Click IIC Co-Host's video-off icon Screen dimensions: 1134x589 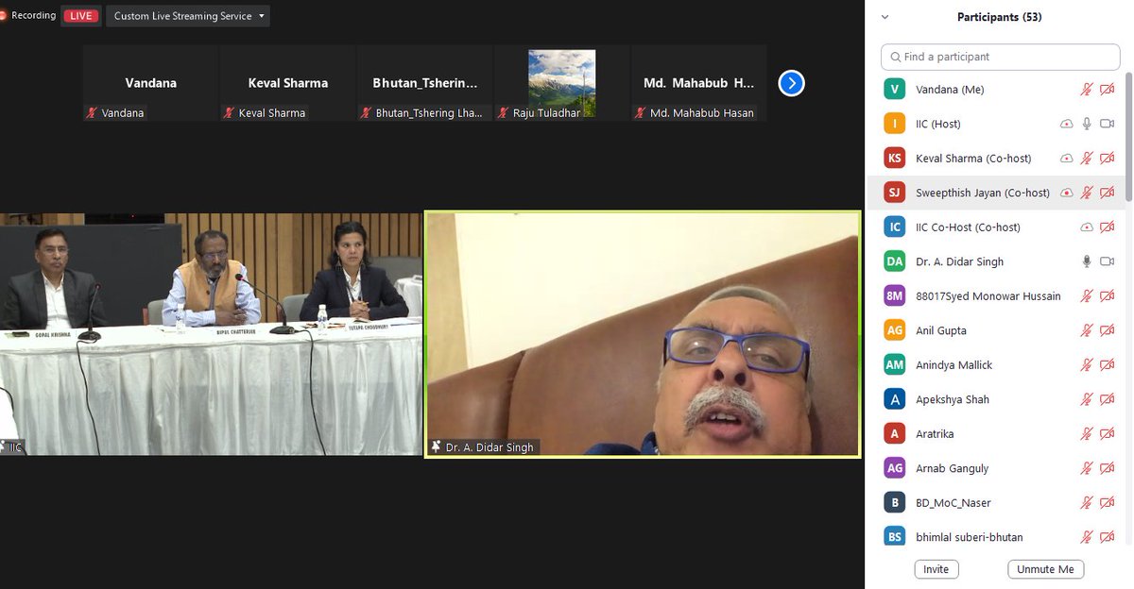(1108, 227)
